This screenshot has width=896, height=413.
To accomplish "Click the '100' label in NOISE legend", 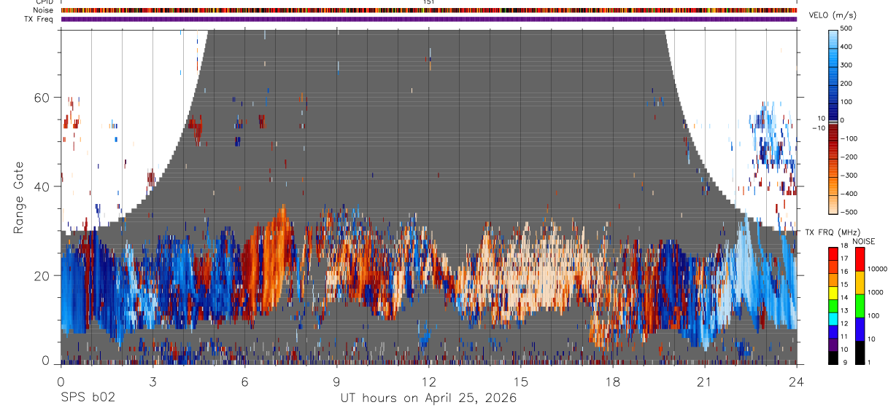I will click(874, 315).
